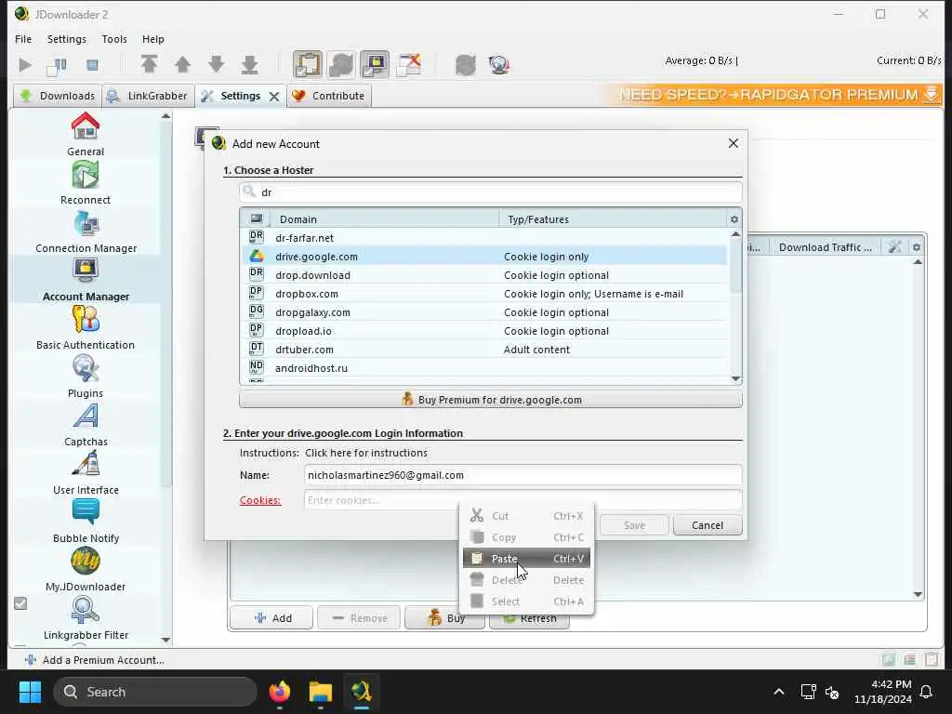Close the Settings tab
The height and width of the screenshot is (714, 952).
(274, 97)
